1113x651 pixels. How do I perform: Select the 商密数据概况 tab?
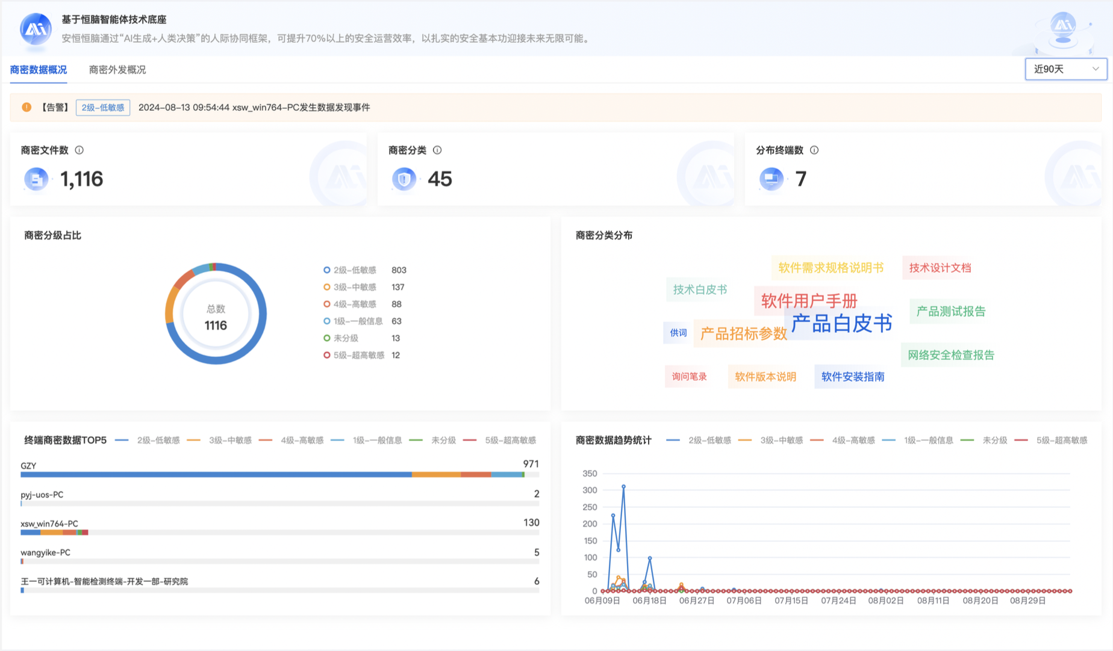(38, 69)
